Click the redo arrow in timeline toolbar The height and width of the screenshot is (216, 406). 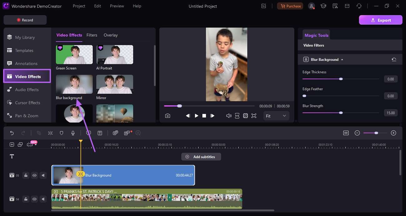(23, 133)
